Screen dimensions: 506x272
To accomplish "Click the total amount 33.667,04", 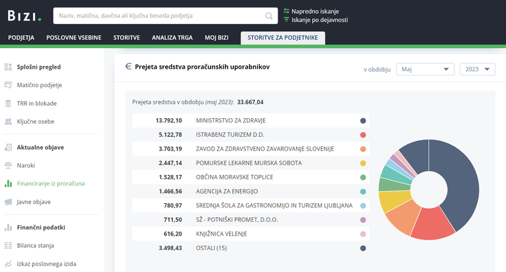I will click(x=250, y=102).
